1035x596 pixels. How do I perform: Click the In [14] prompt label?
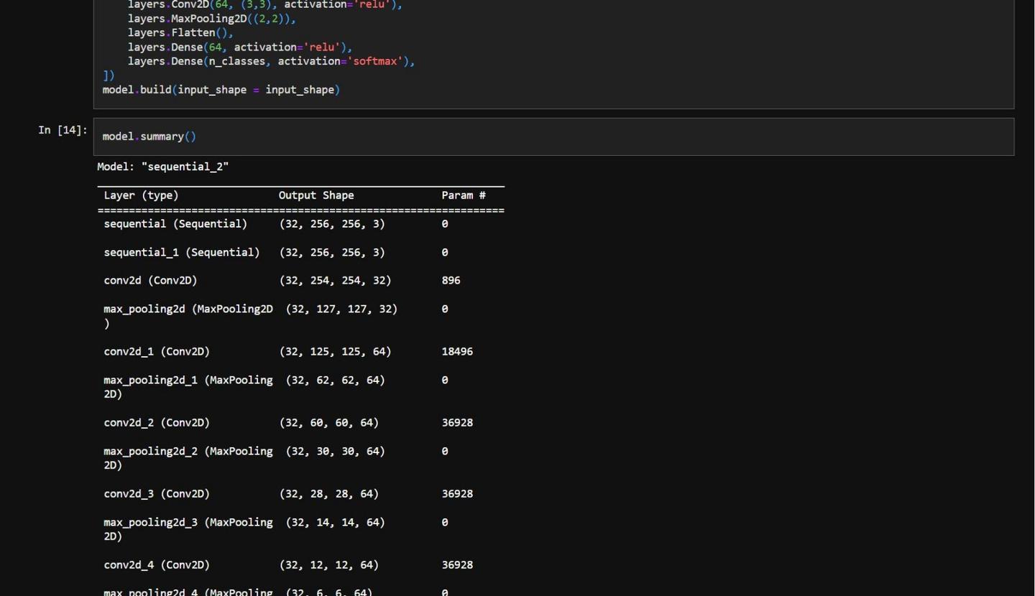tap(63, 130)
